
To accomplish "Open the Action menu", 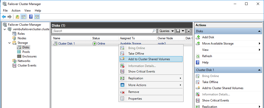I will (16, 10).
